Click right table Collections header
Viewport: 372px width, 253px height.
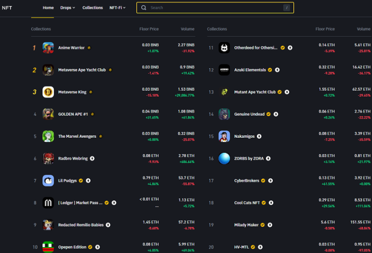[x=217, y=29]
